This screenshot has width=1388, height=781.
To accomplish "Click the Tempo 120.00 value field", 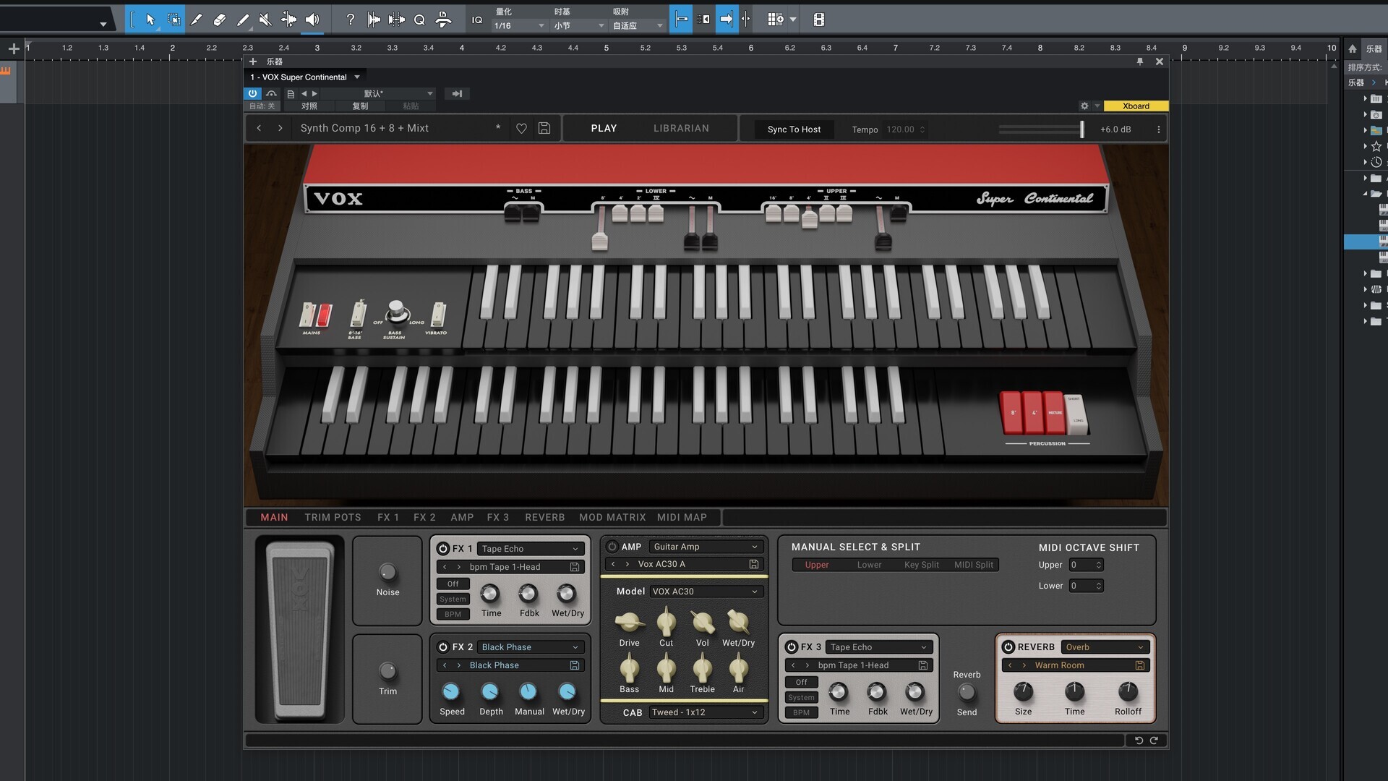I will pos(905,129).
